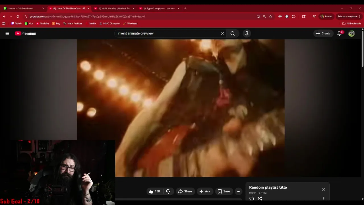Open zoom indicator in address bar
The width and height of the screenshot is (364, 205).
264,17
